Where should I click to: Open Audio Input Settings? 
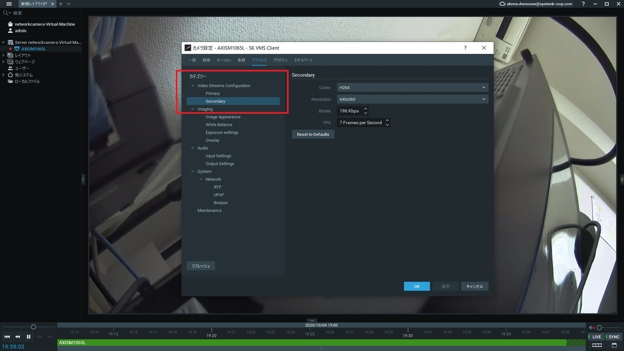[x=218, y=156]
